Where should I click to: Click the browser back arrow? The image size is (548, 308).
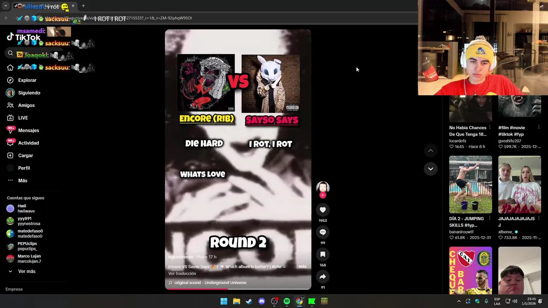[x=6, y=18]
